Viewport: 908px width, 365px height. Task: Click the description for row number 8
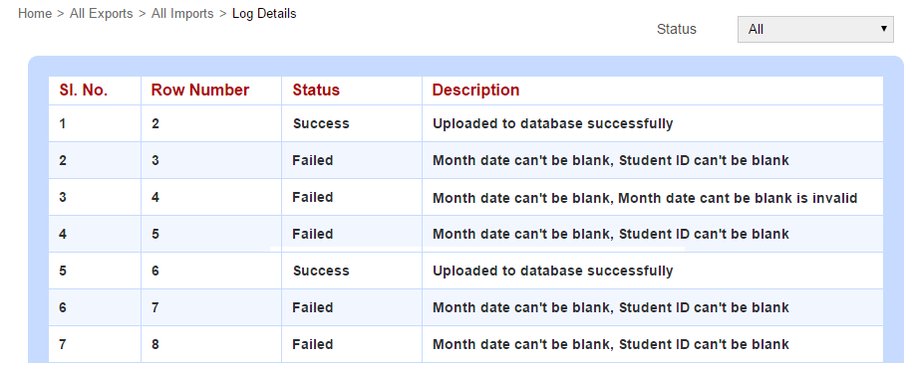click(611, 345)
